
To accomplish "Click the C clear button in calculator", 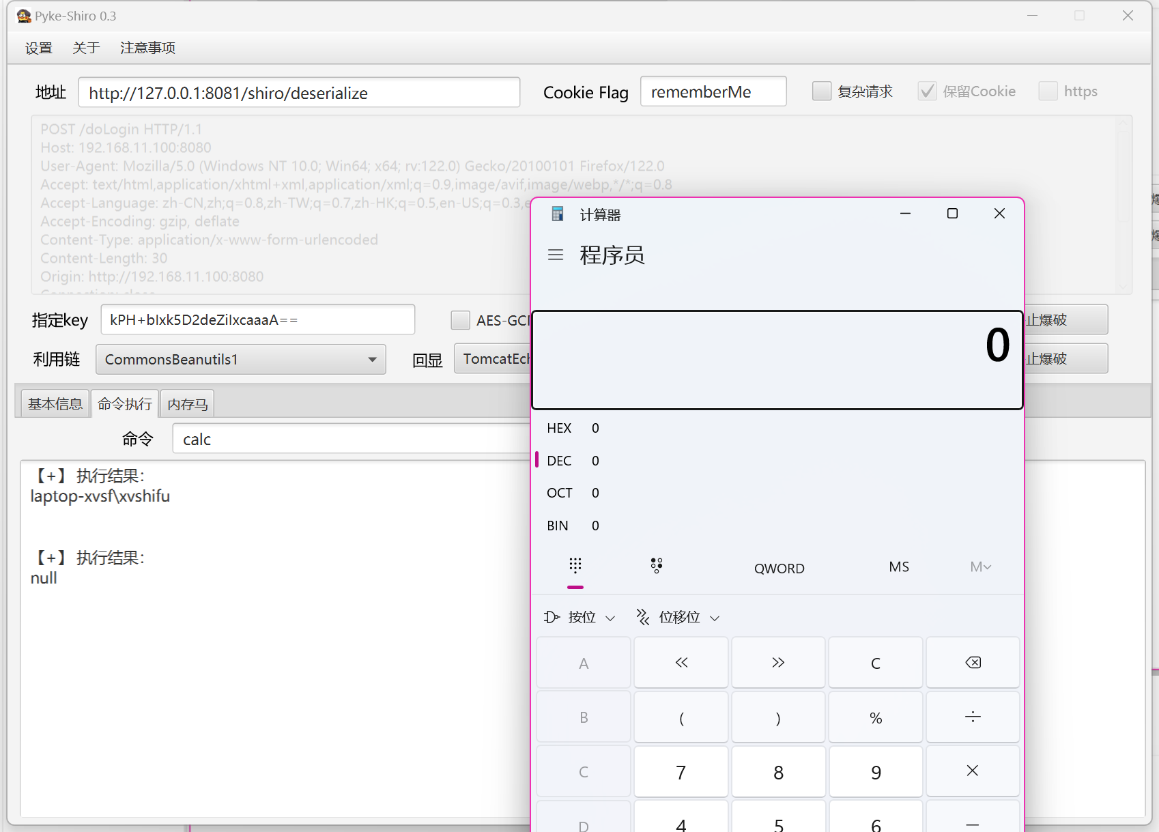I will click(876, 663).
